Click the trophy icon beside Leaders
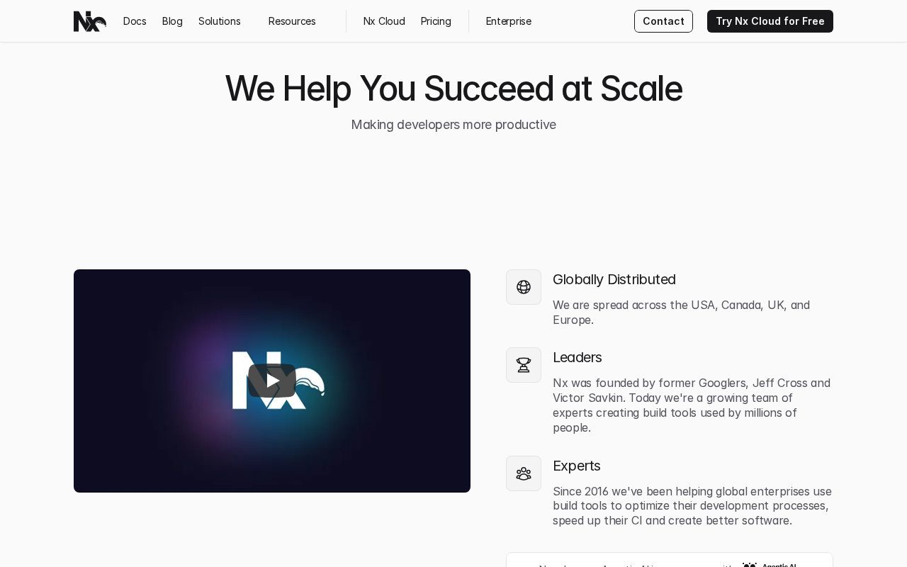This screenshot has height=567, width=907. pos(524,365)
